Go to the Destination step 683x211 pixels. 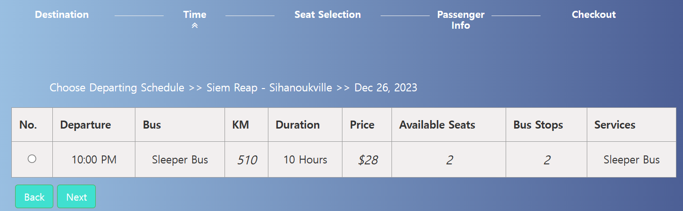click(x=62, y=15)
